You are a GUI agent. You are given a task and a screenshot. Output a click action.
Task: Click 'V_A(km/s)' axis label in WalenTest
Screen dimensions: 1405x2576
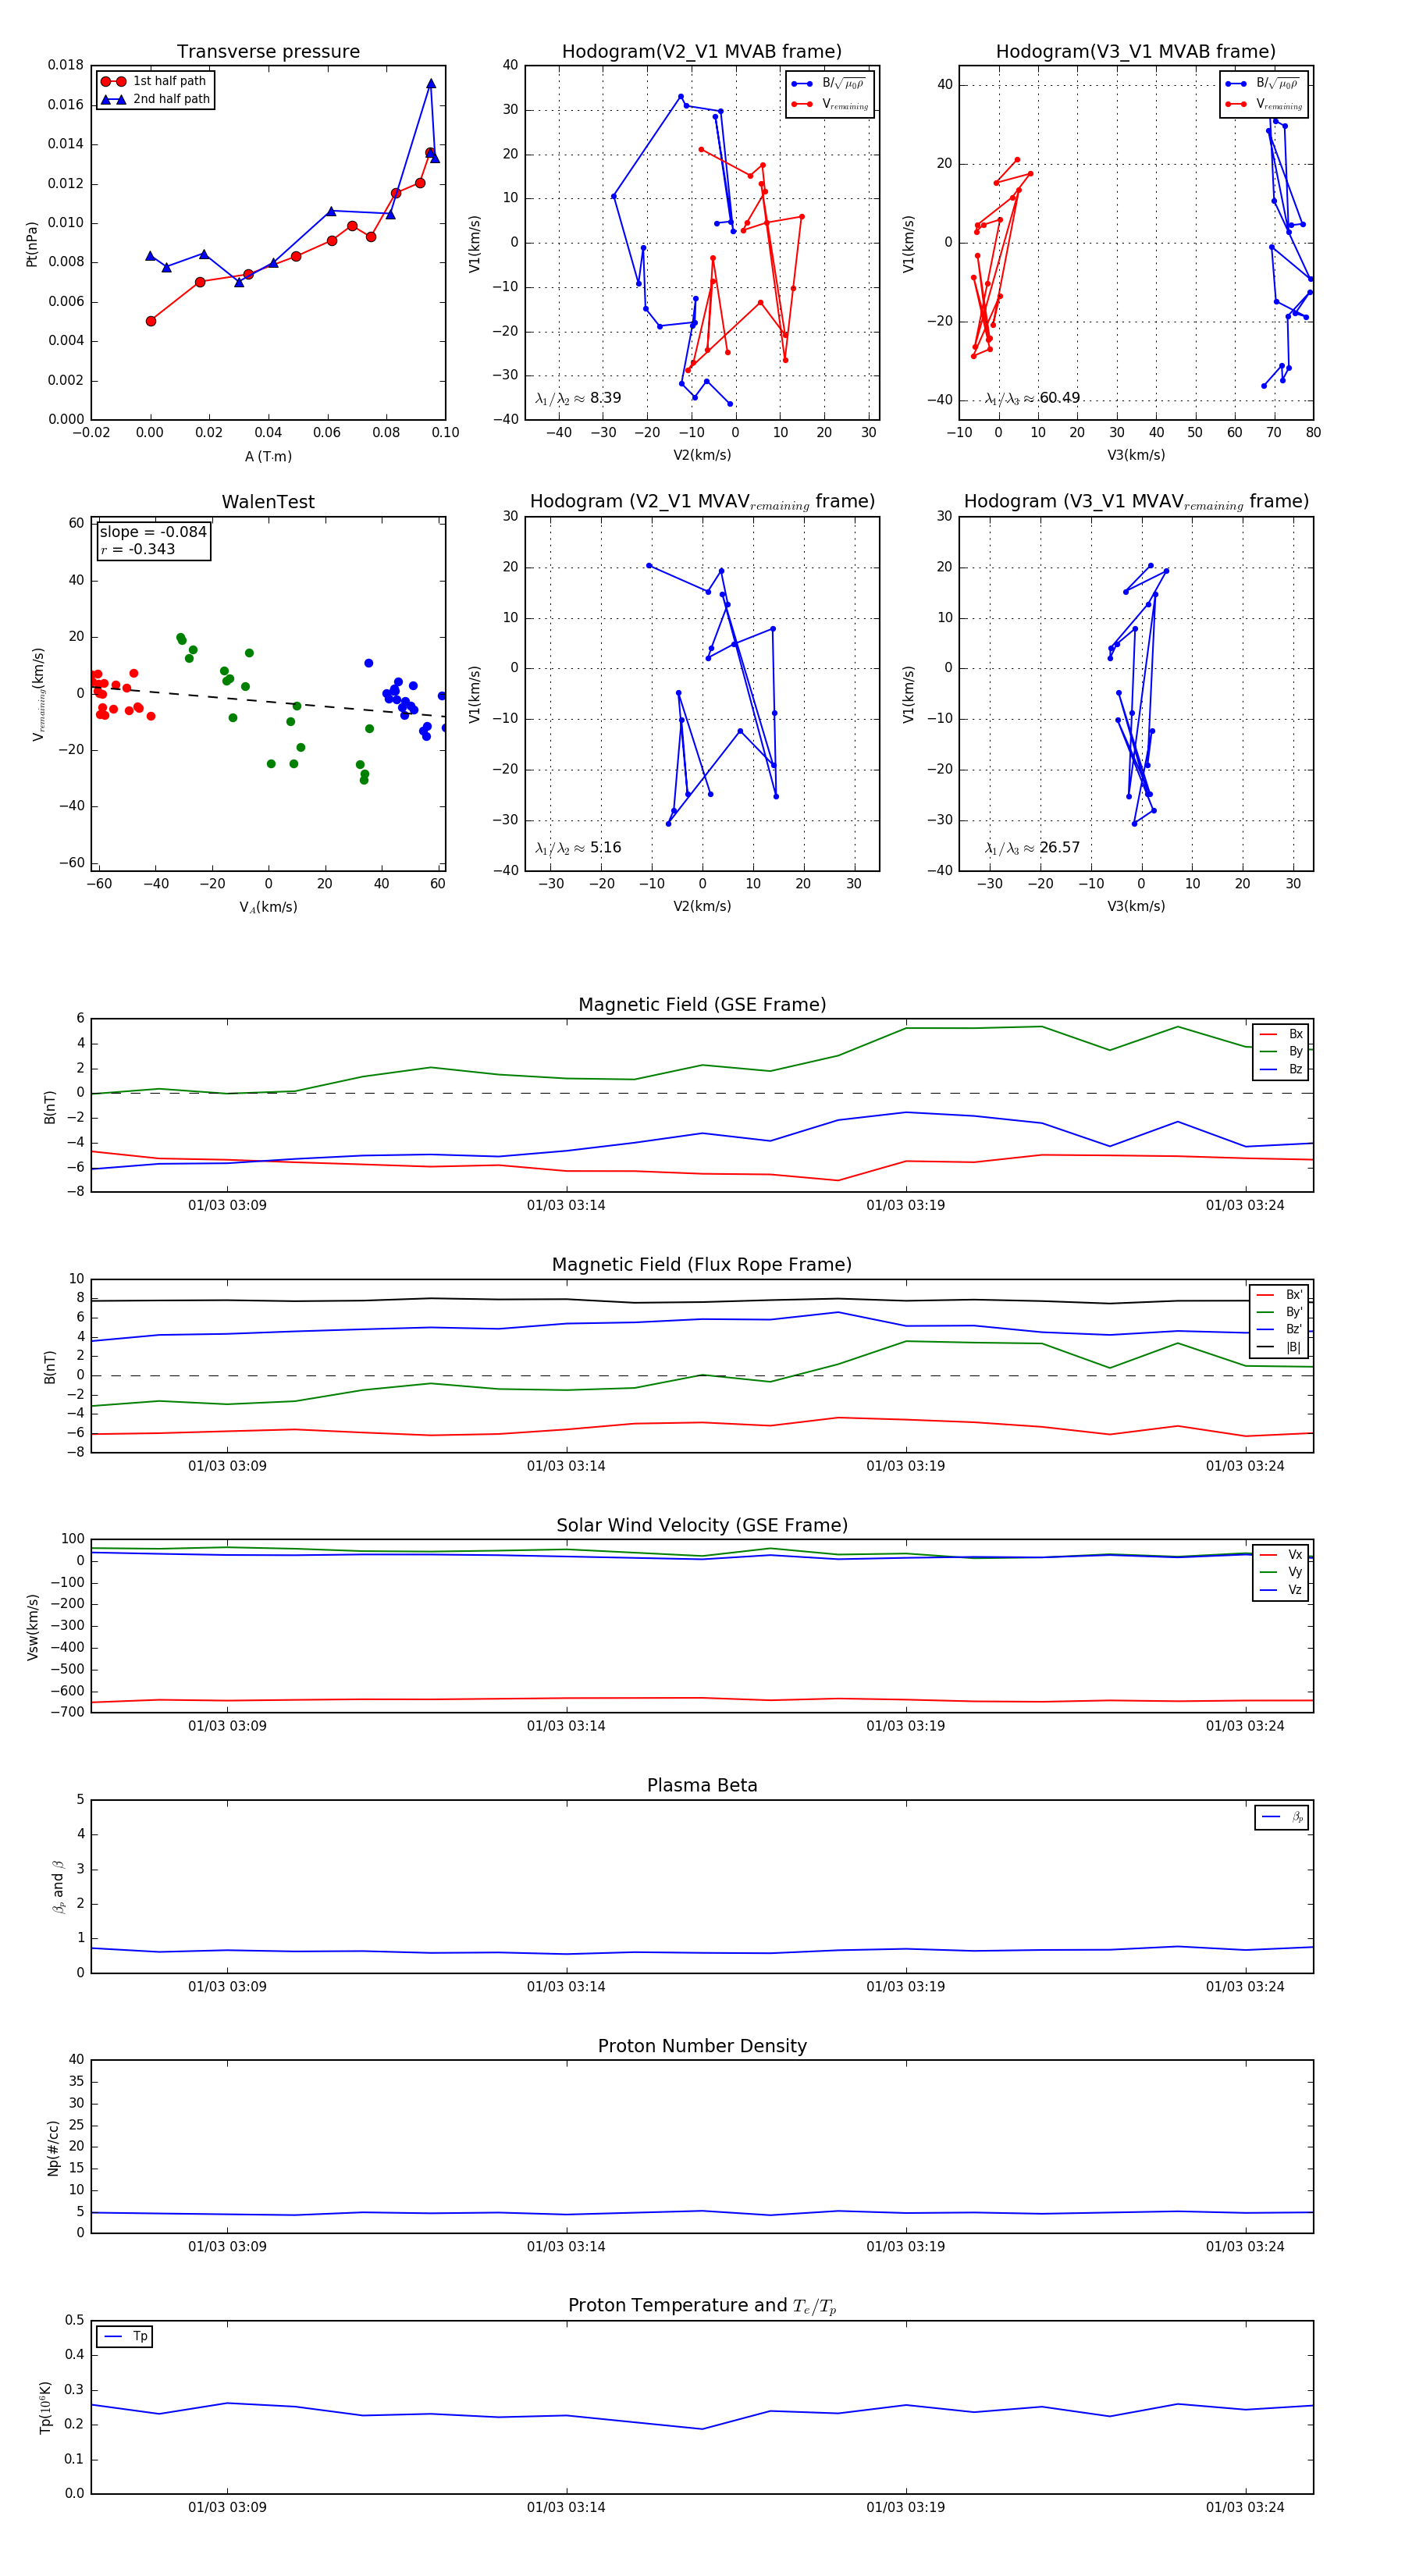268,907
